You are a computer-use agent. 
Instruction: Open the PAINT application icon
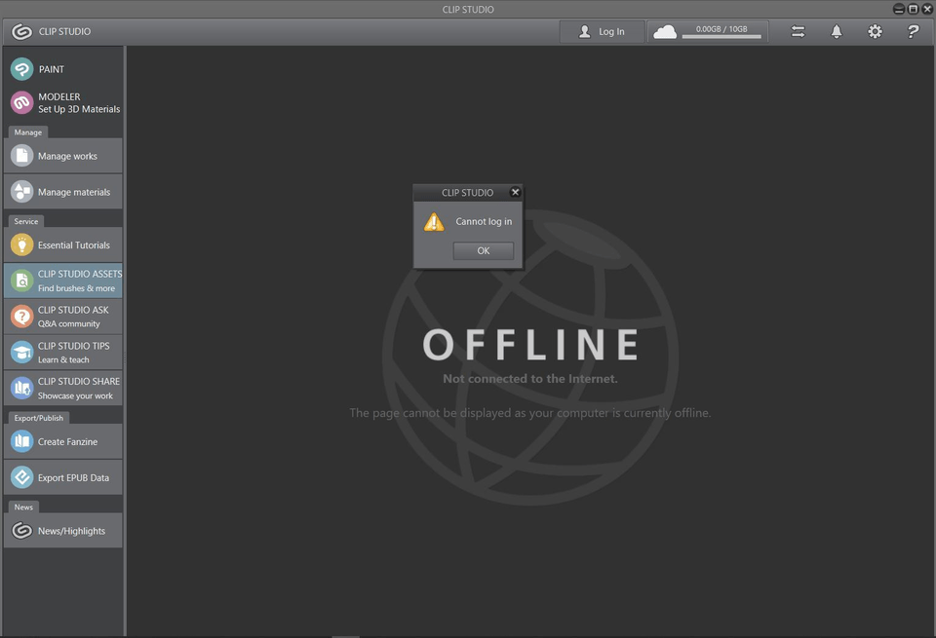click(x=22, y=69)
